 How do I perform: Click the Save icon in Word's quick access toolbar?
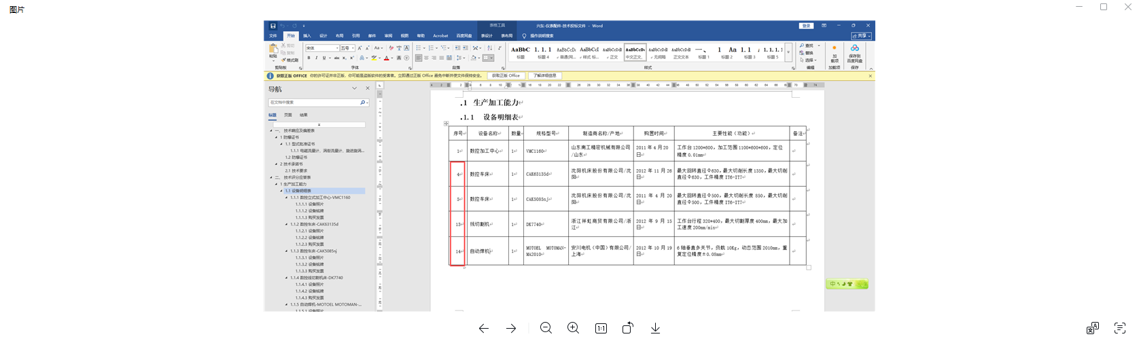(x=273, y=26)
